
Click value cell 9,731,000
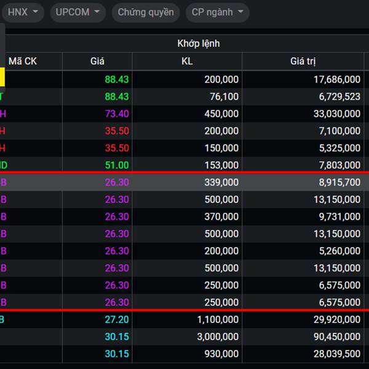(339, 216)
